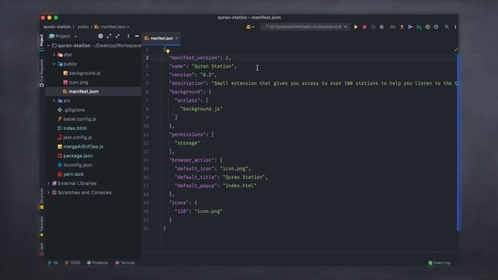Select background.js in the project tree

coord(85,73)
